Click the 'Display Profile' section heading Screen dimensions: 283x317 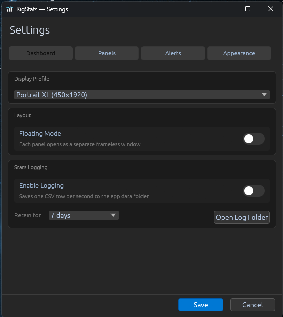click(32, 79)
